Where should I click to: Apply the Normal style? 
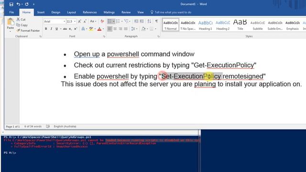click(x=171, y=25)
